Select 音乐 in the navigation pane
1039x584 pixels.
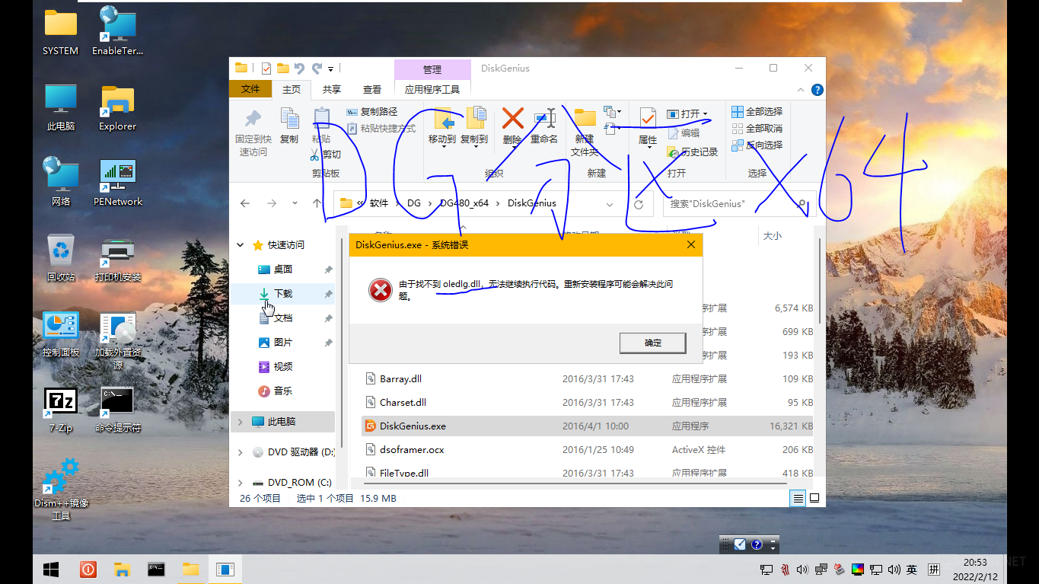(x=283, y=391)
